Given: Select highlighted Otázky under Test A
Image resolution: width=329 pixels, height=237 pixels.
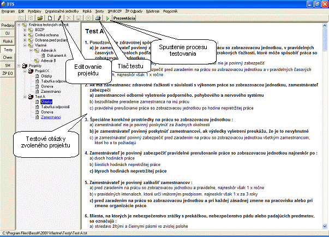Looking at the screenshot, I should tap(46, 102).
